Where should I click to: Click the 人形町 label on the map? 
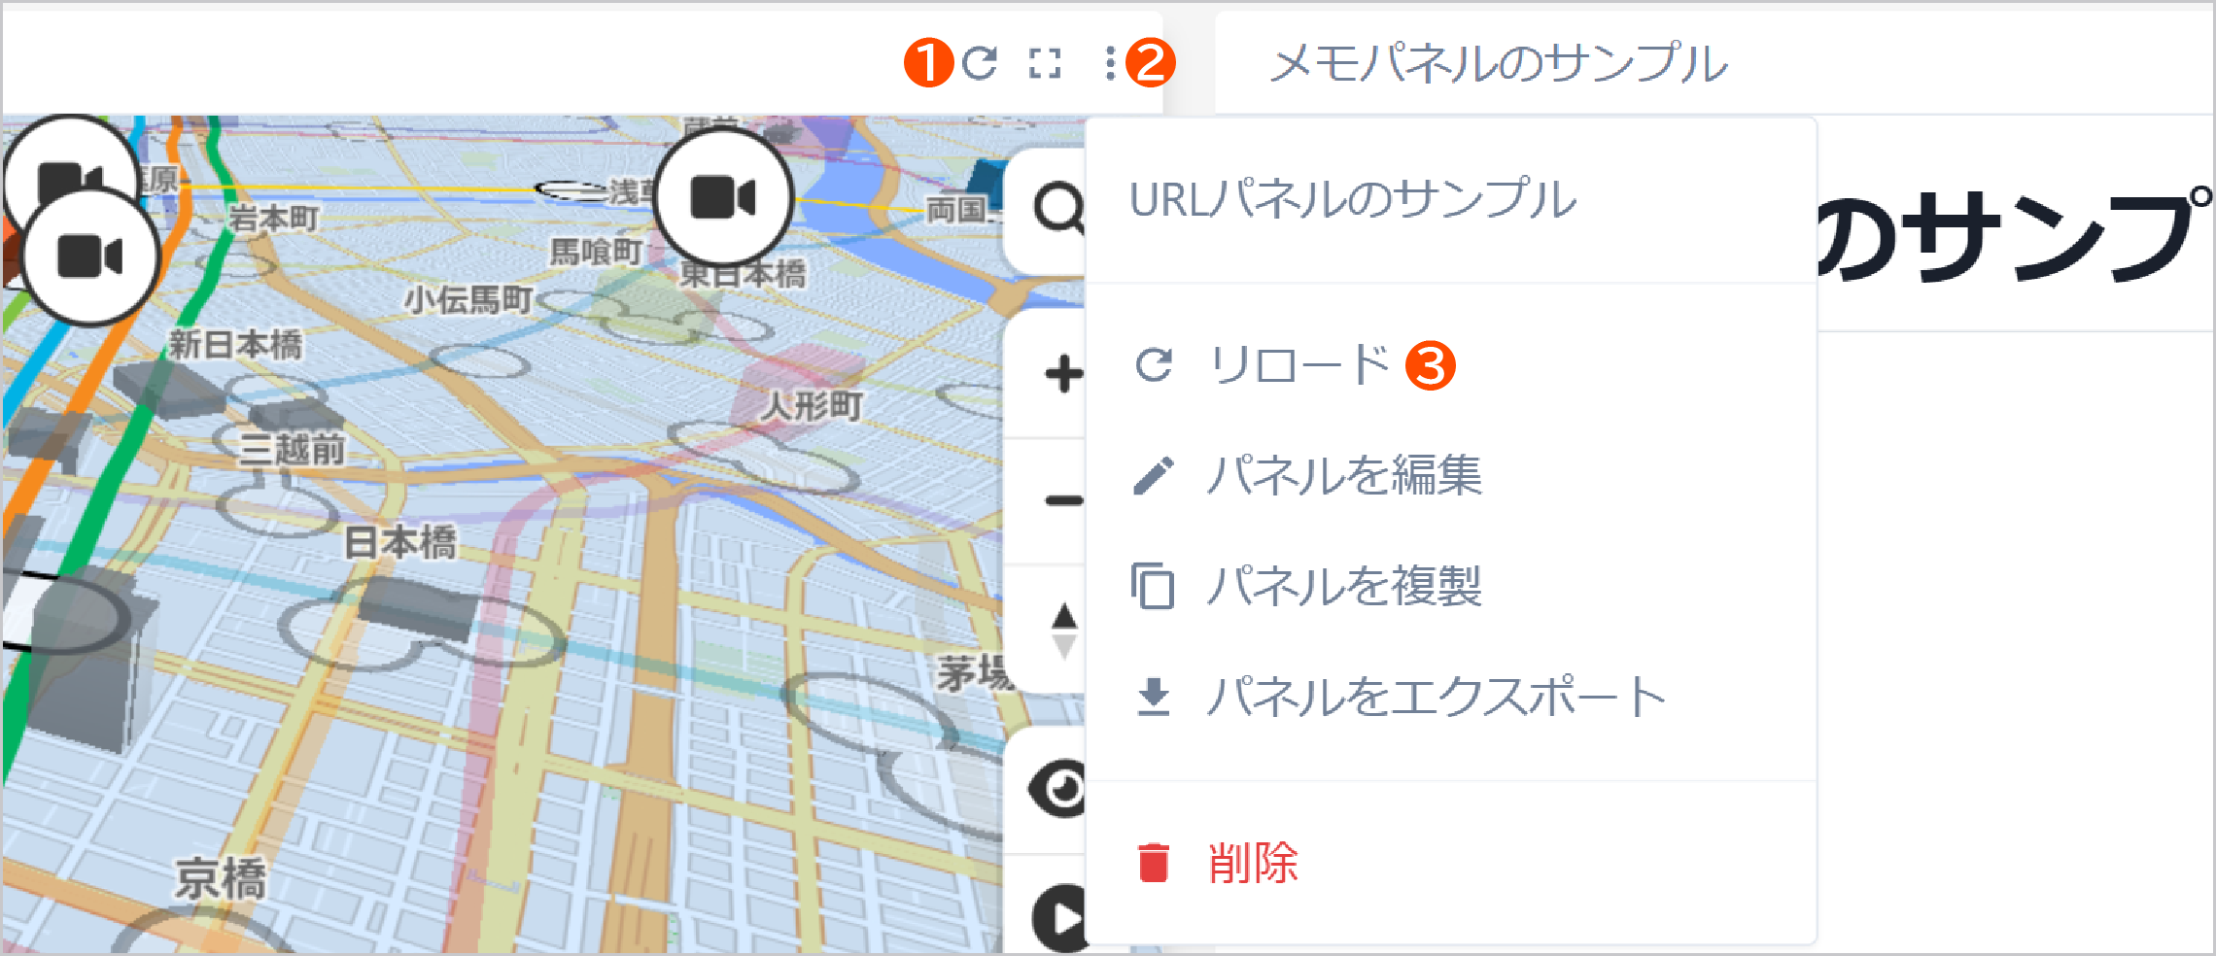point(811,406)
